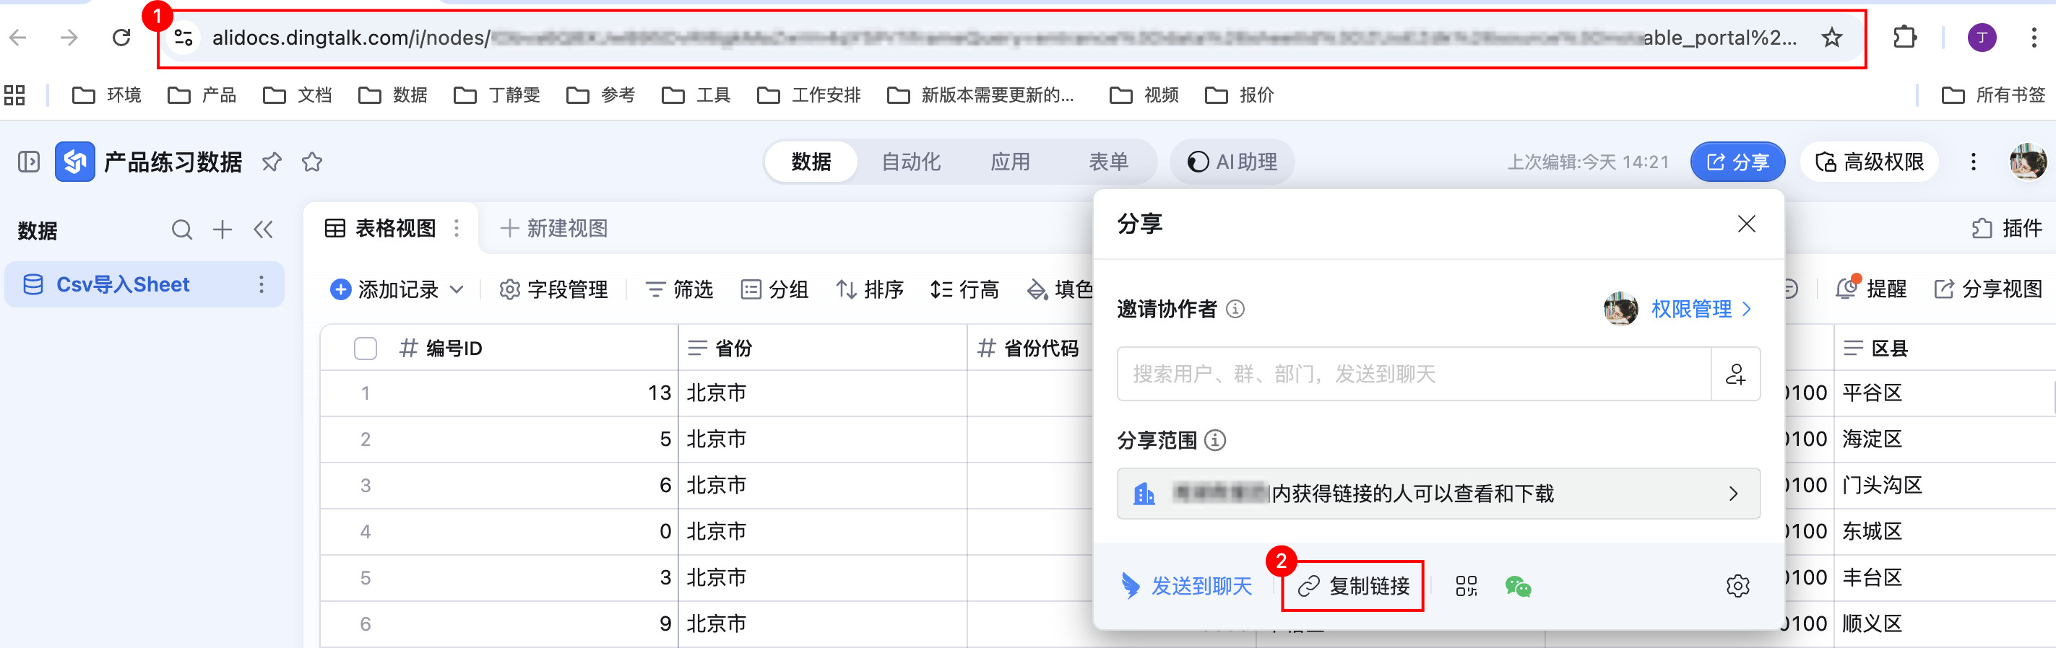Share via the WeChat icon
This screenshot has height=648, width=2056.
tap(1517, 587)
